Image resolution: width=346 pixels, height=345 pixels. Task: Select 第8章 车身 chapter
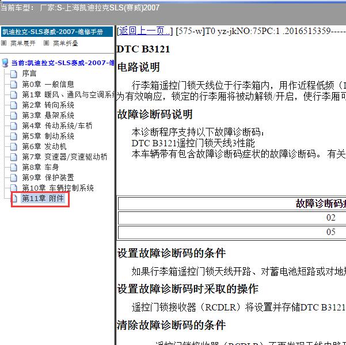click(40, 167)
